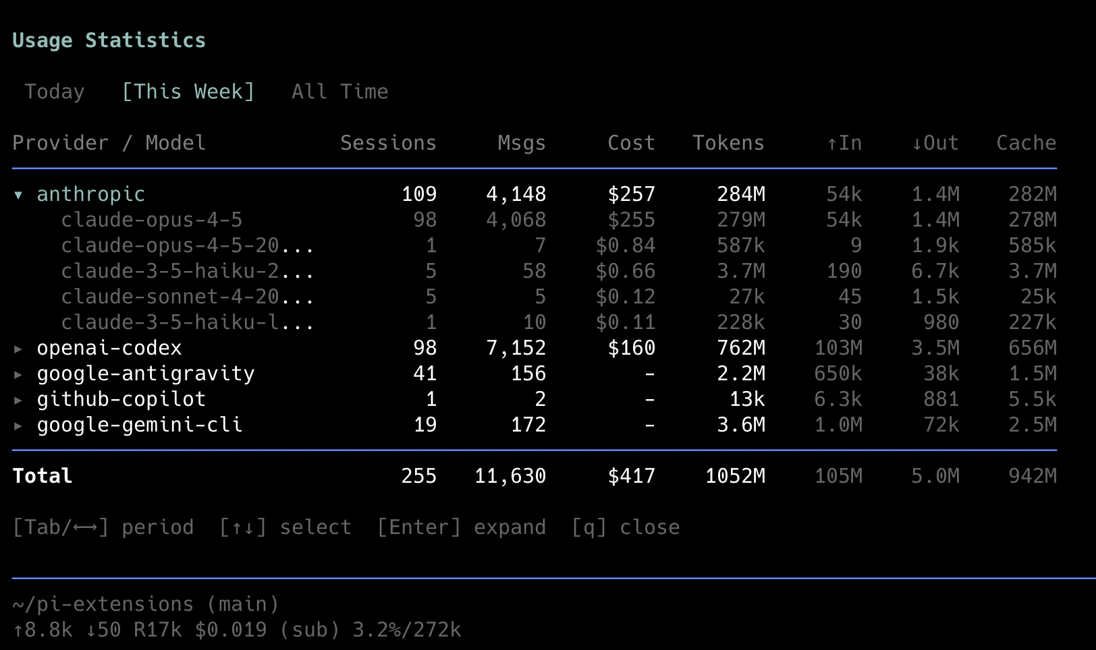
Task: Expand the openai-codex provider row
Action: click(x=19, y=349)
